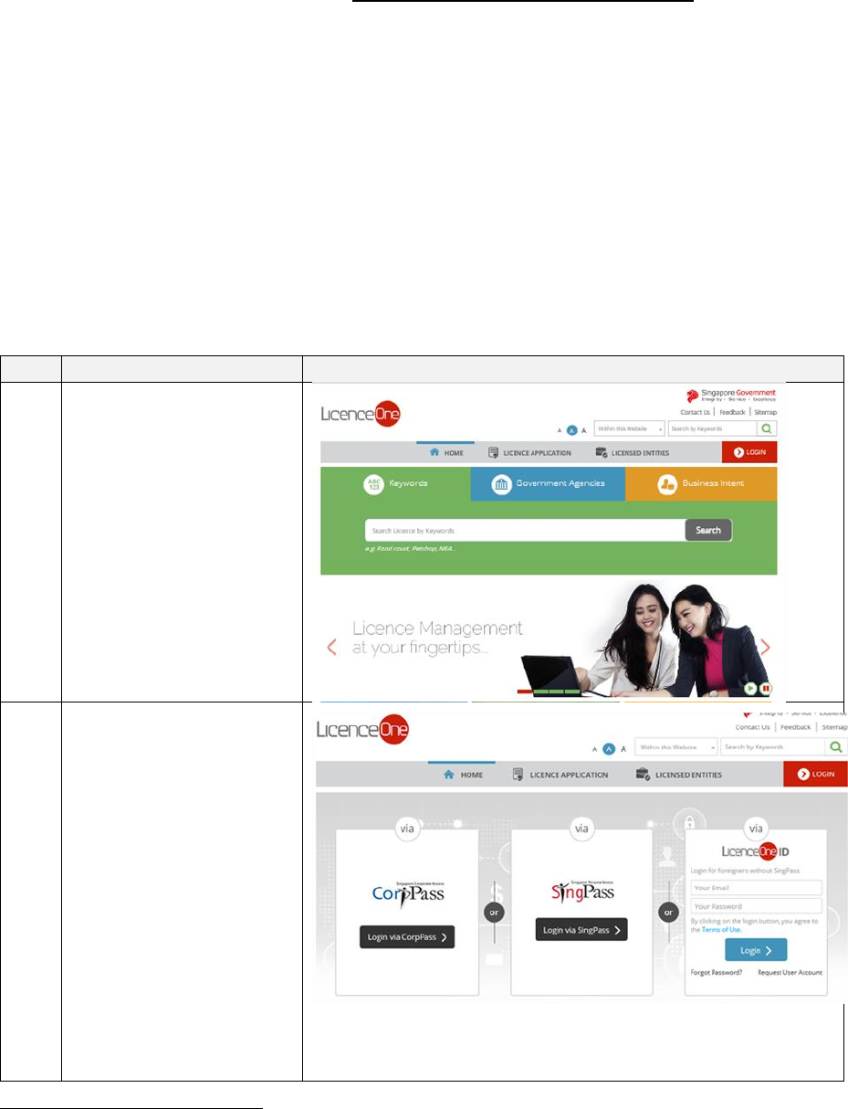Viewport: 848px width, 1109px height.
Task: Click the green magnifier search icon on the homepage screenshot
Action: click(x=767, y=428)
